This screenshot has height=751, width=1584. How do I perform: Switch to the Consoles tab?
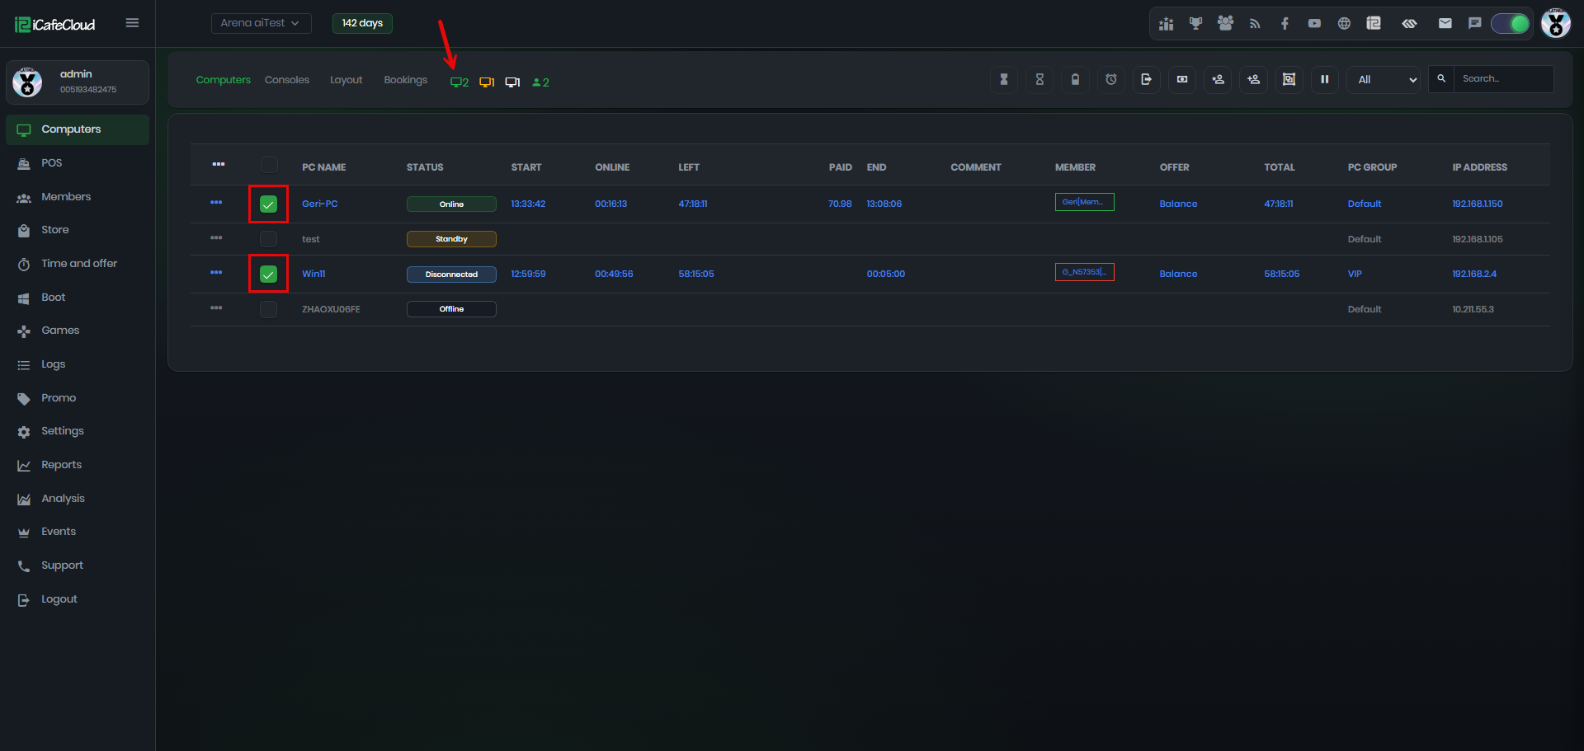[x=287, y=80]
